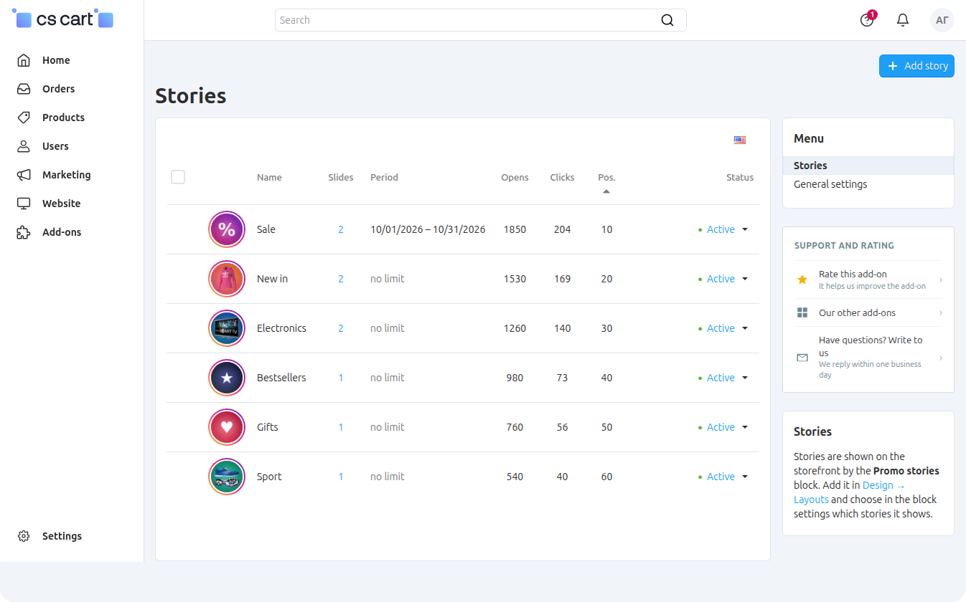Open the Sale story percent thumbnail
The width and height of the screenshot is (966, 602).
(x=227, y=229)
